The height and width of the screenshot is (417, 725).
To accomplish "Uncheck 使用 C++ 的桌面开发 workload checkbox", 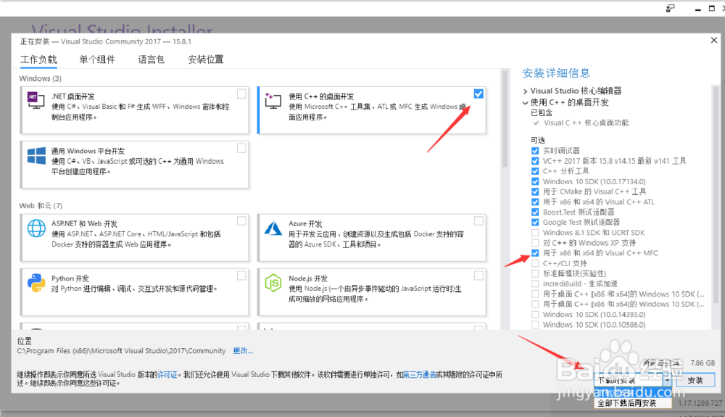I will tap(478, 94).
